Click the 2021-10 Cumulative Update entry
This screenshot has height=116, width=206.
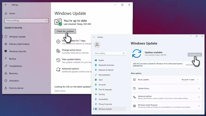[x=166, y=65]
